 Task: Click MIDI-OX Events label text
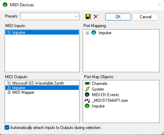click(x=106, y=95)
